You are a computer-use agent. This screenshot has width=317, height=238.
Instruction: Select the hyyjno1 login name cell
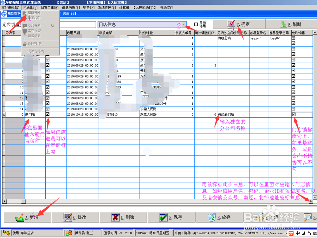pyautogui.click(x=259, y=38)
